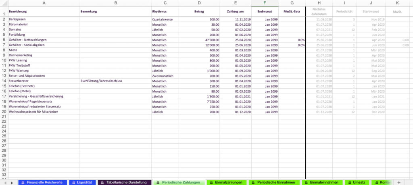
Task: Select column A header
Action: [44, 3]
